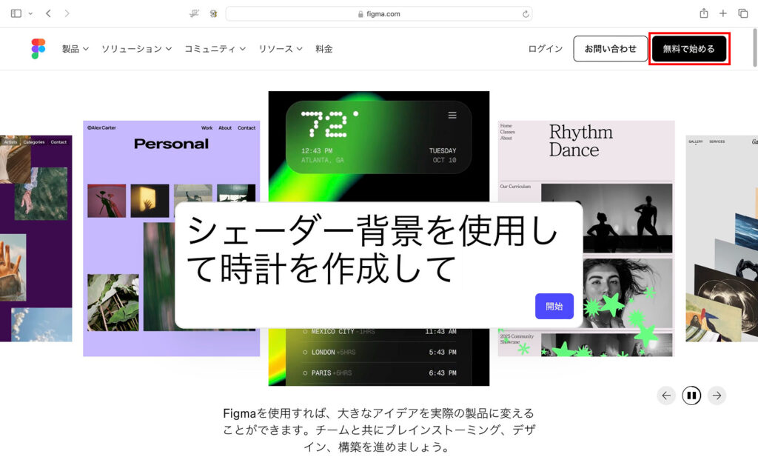Show the next carousel slide
The image size is (758, 474).
pos(717,395)
